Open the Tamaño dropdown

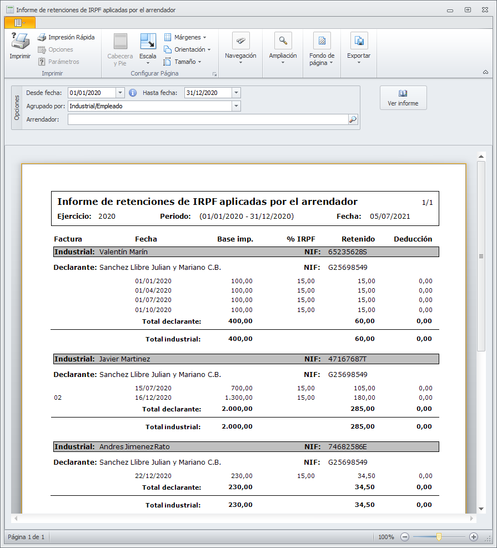(x=183, y=62)
